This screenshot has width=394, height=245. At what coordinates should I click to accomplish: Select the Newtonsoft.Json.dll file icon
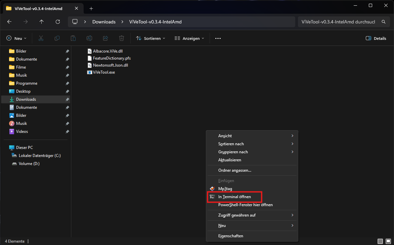click(x=89, y=65)
